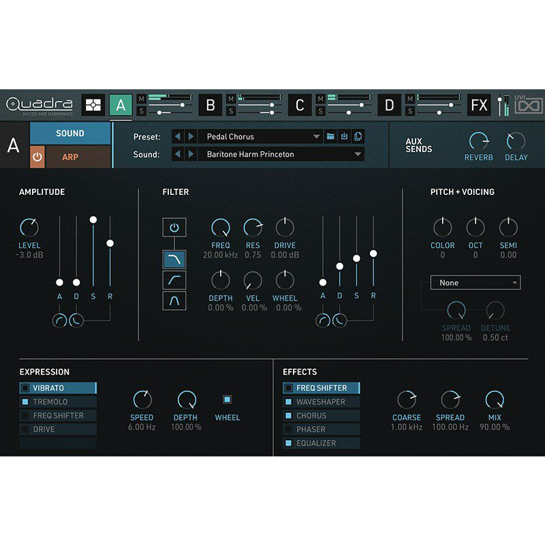The image size is (545, 545).
Task: Select band-pass filter type
Action: pos(174,300)
